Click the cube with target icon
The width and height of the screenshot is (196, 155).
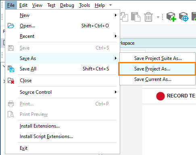pos(183,17)
